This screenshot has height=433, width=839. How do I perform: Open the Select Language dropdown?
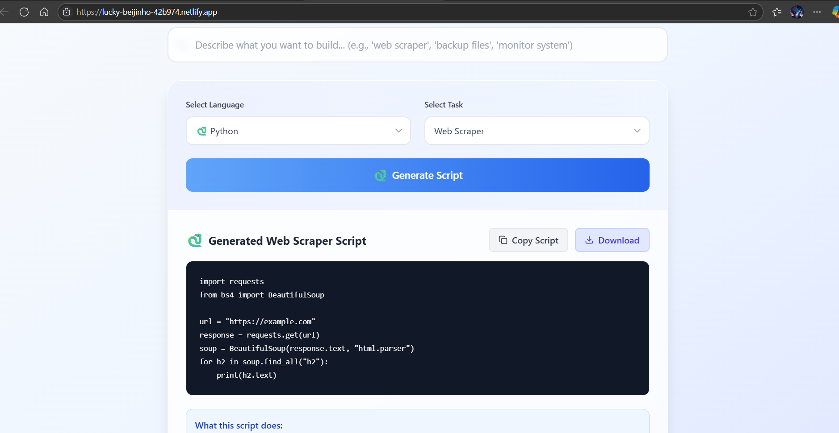(x=298, y=131)
